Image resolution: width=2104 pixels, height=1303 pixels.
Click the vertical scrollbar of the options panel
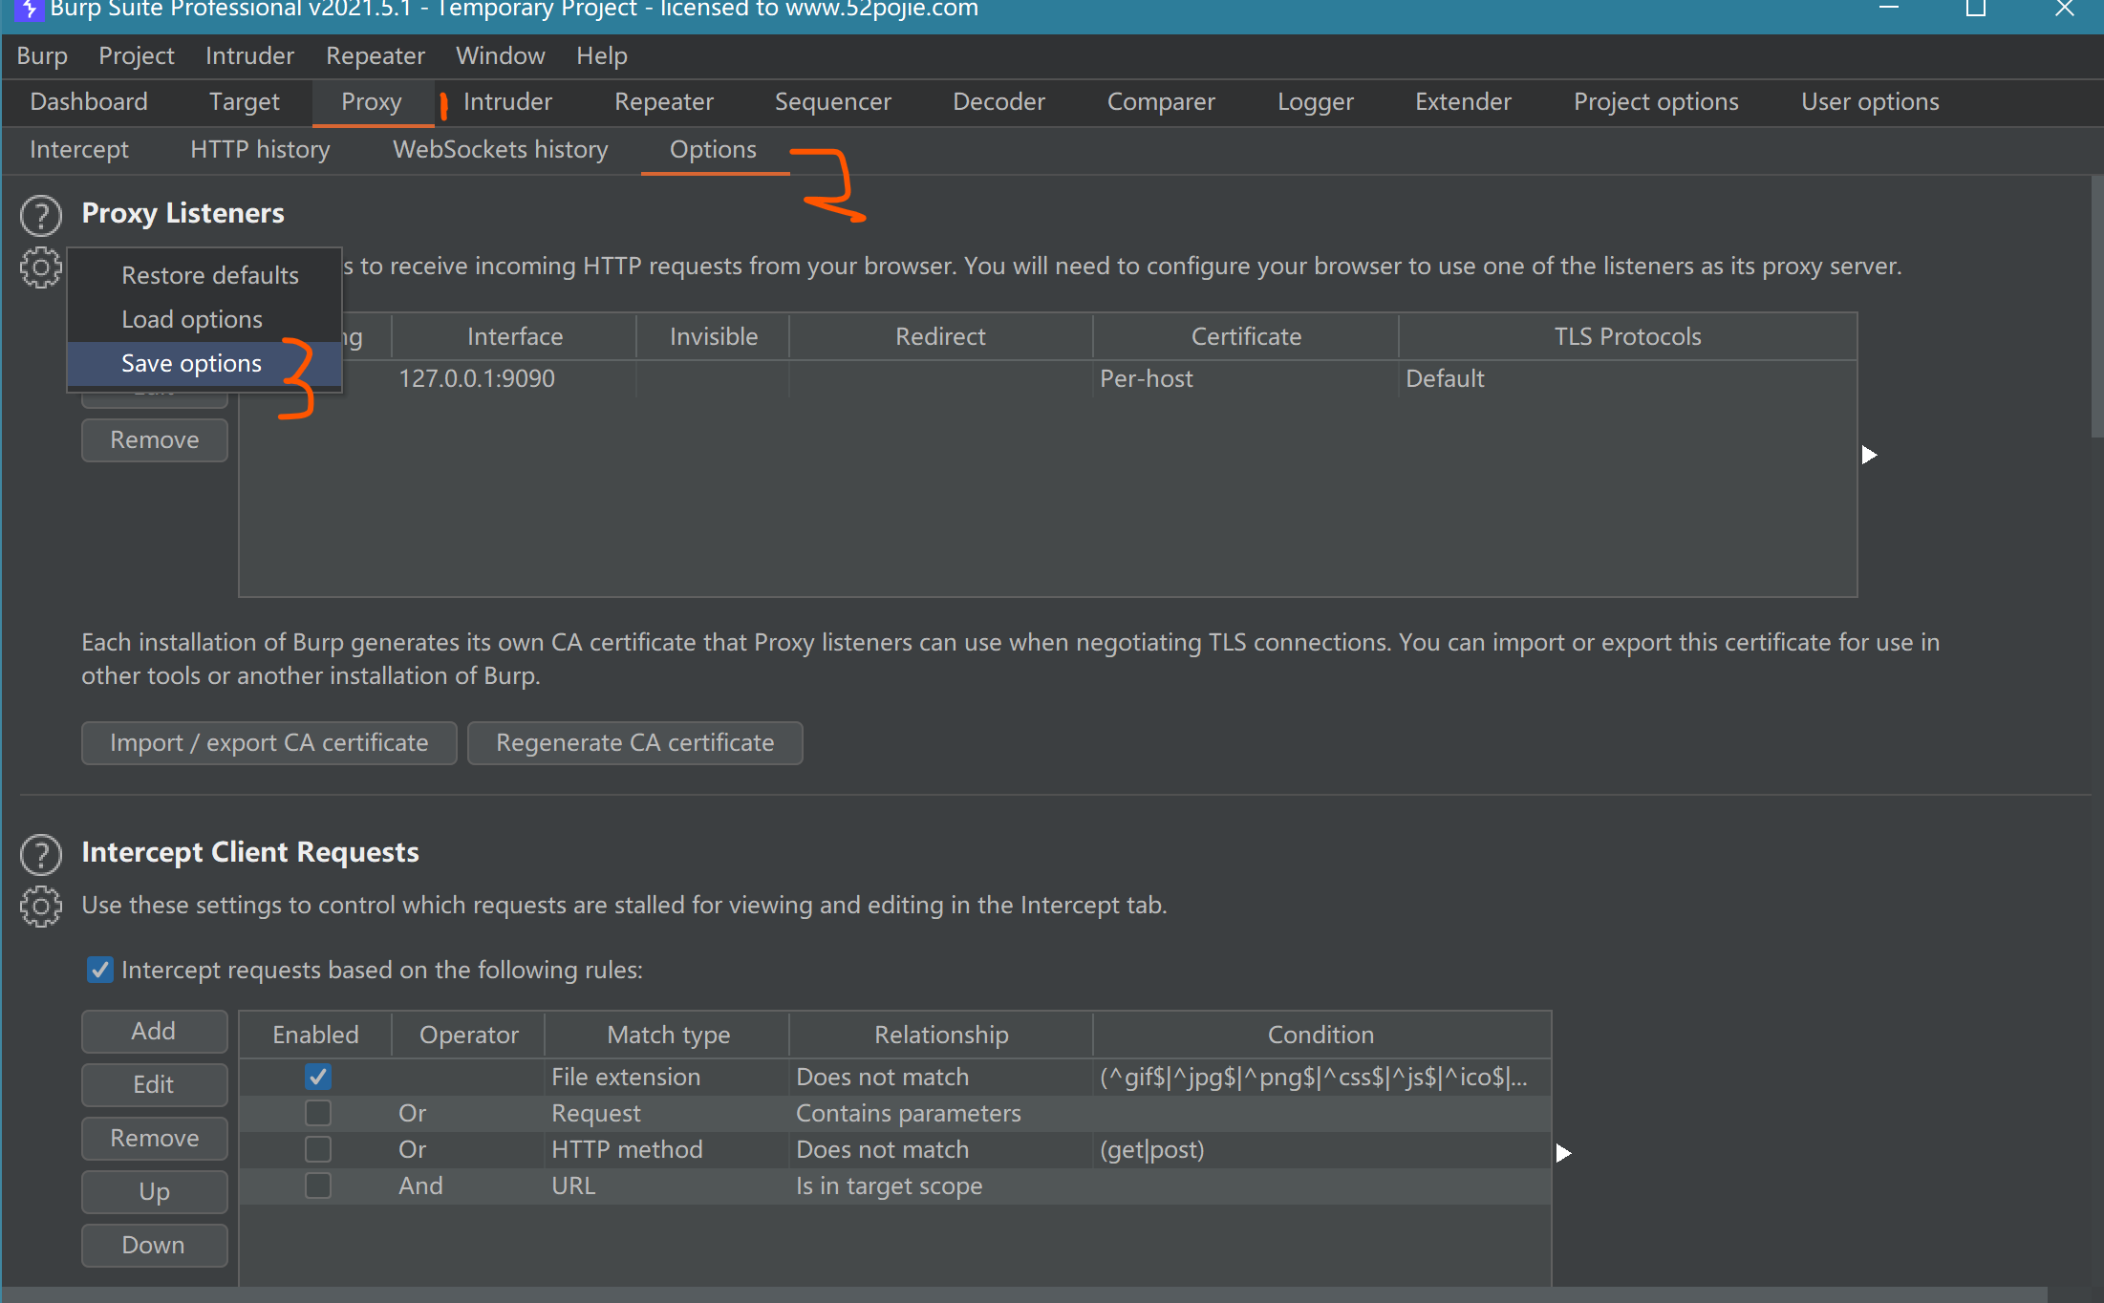[2096, 306]
